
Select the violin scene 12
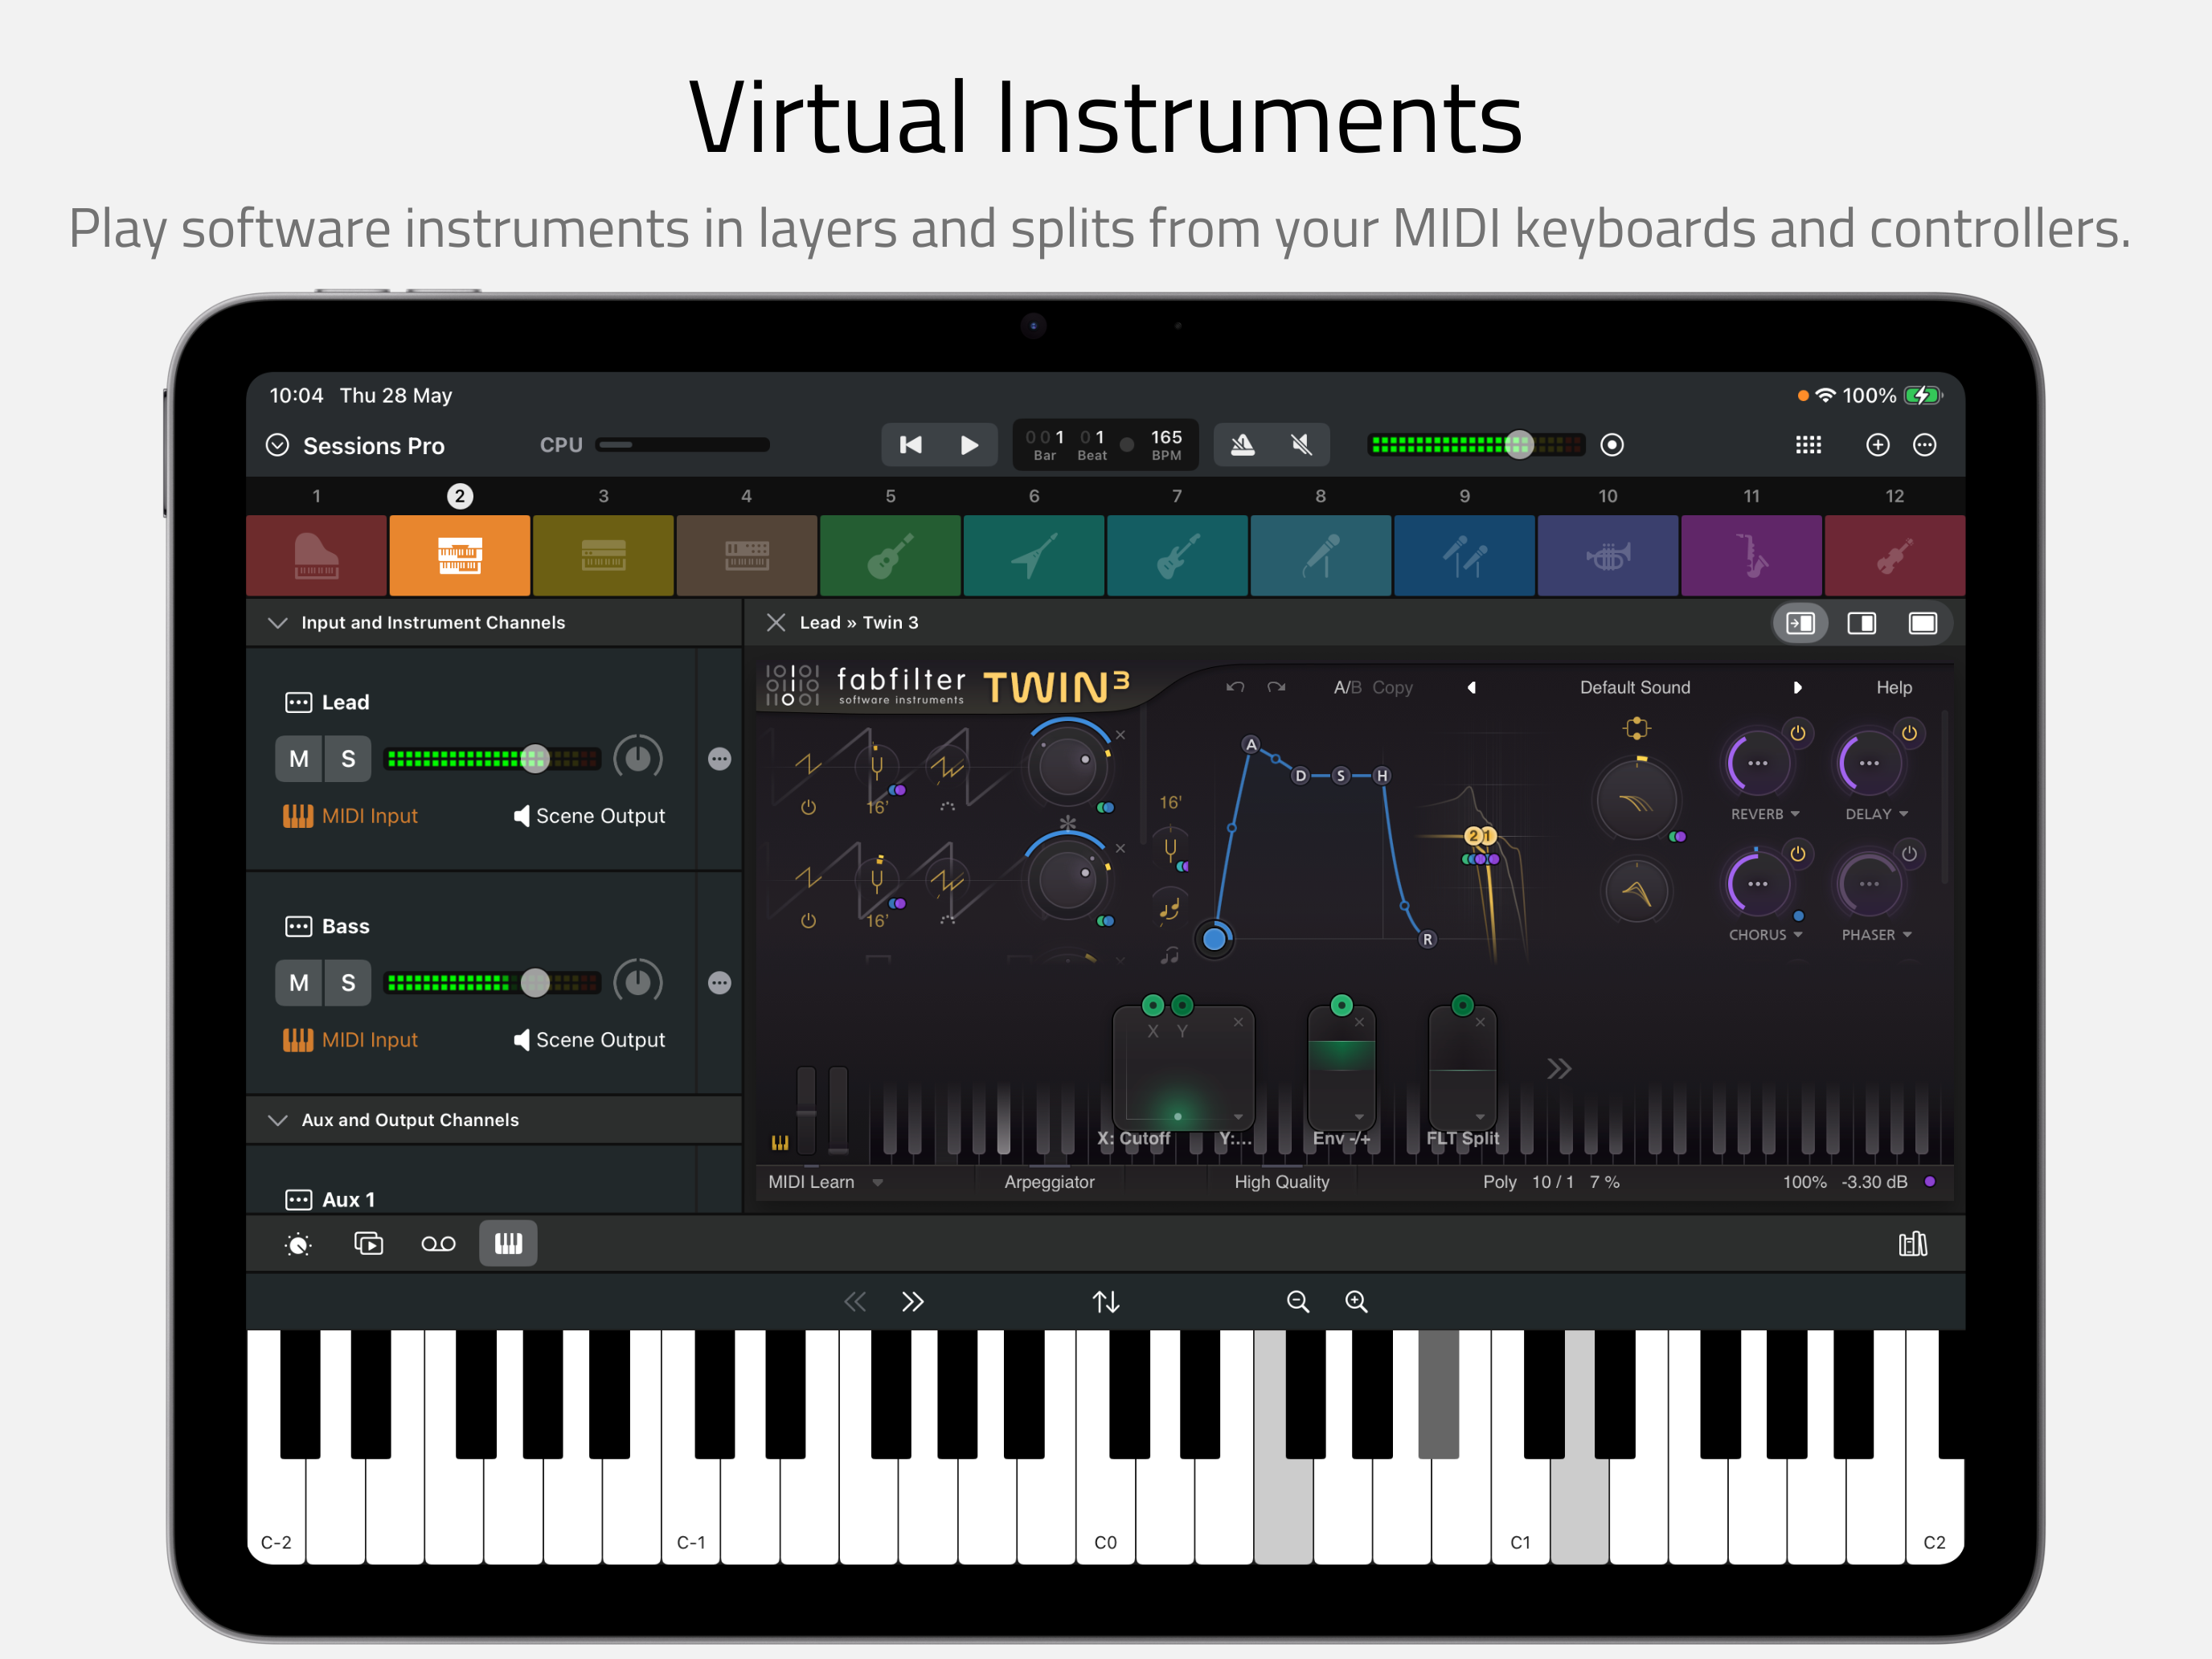pos(1894,555)
